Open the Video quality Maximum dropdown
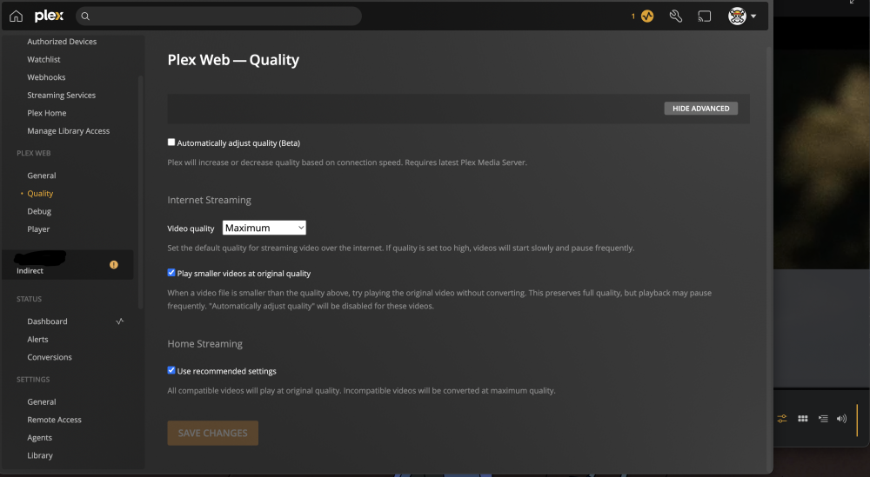Viewport: 870px width, 477px height. click(264, 228)
